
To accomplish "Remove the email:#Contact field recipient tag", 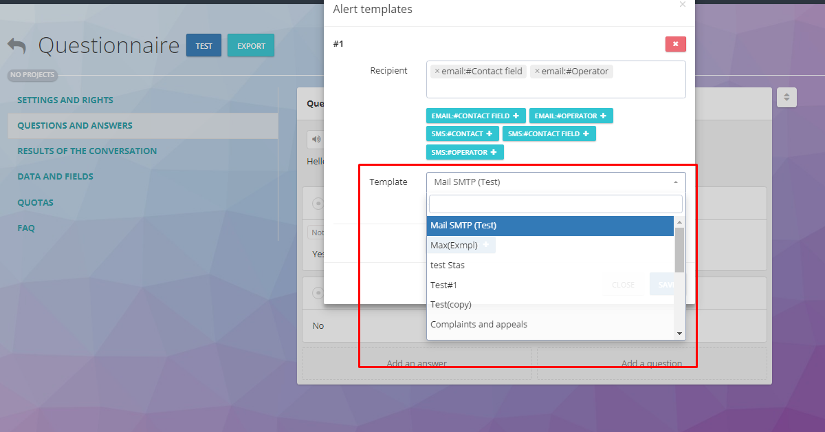I will point(437,72).
